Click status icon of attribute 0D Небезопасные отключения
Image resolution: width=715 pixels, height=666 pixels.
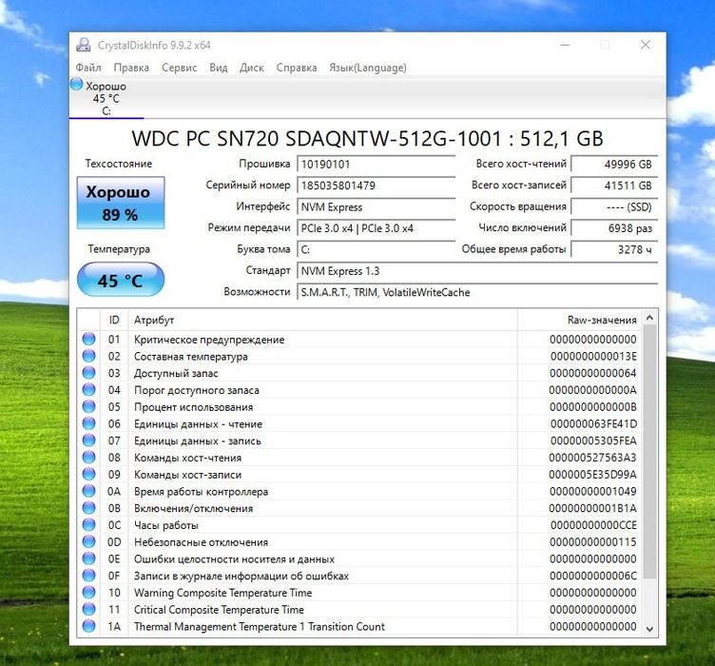(x=89, y=542)
